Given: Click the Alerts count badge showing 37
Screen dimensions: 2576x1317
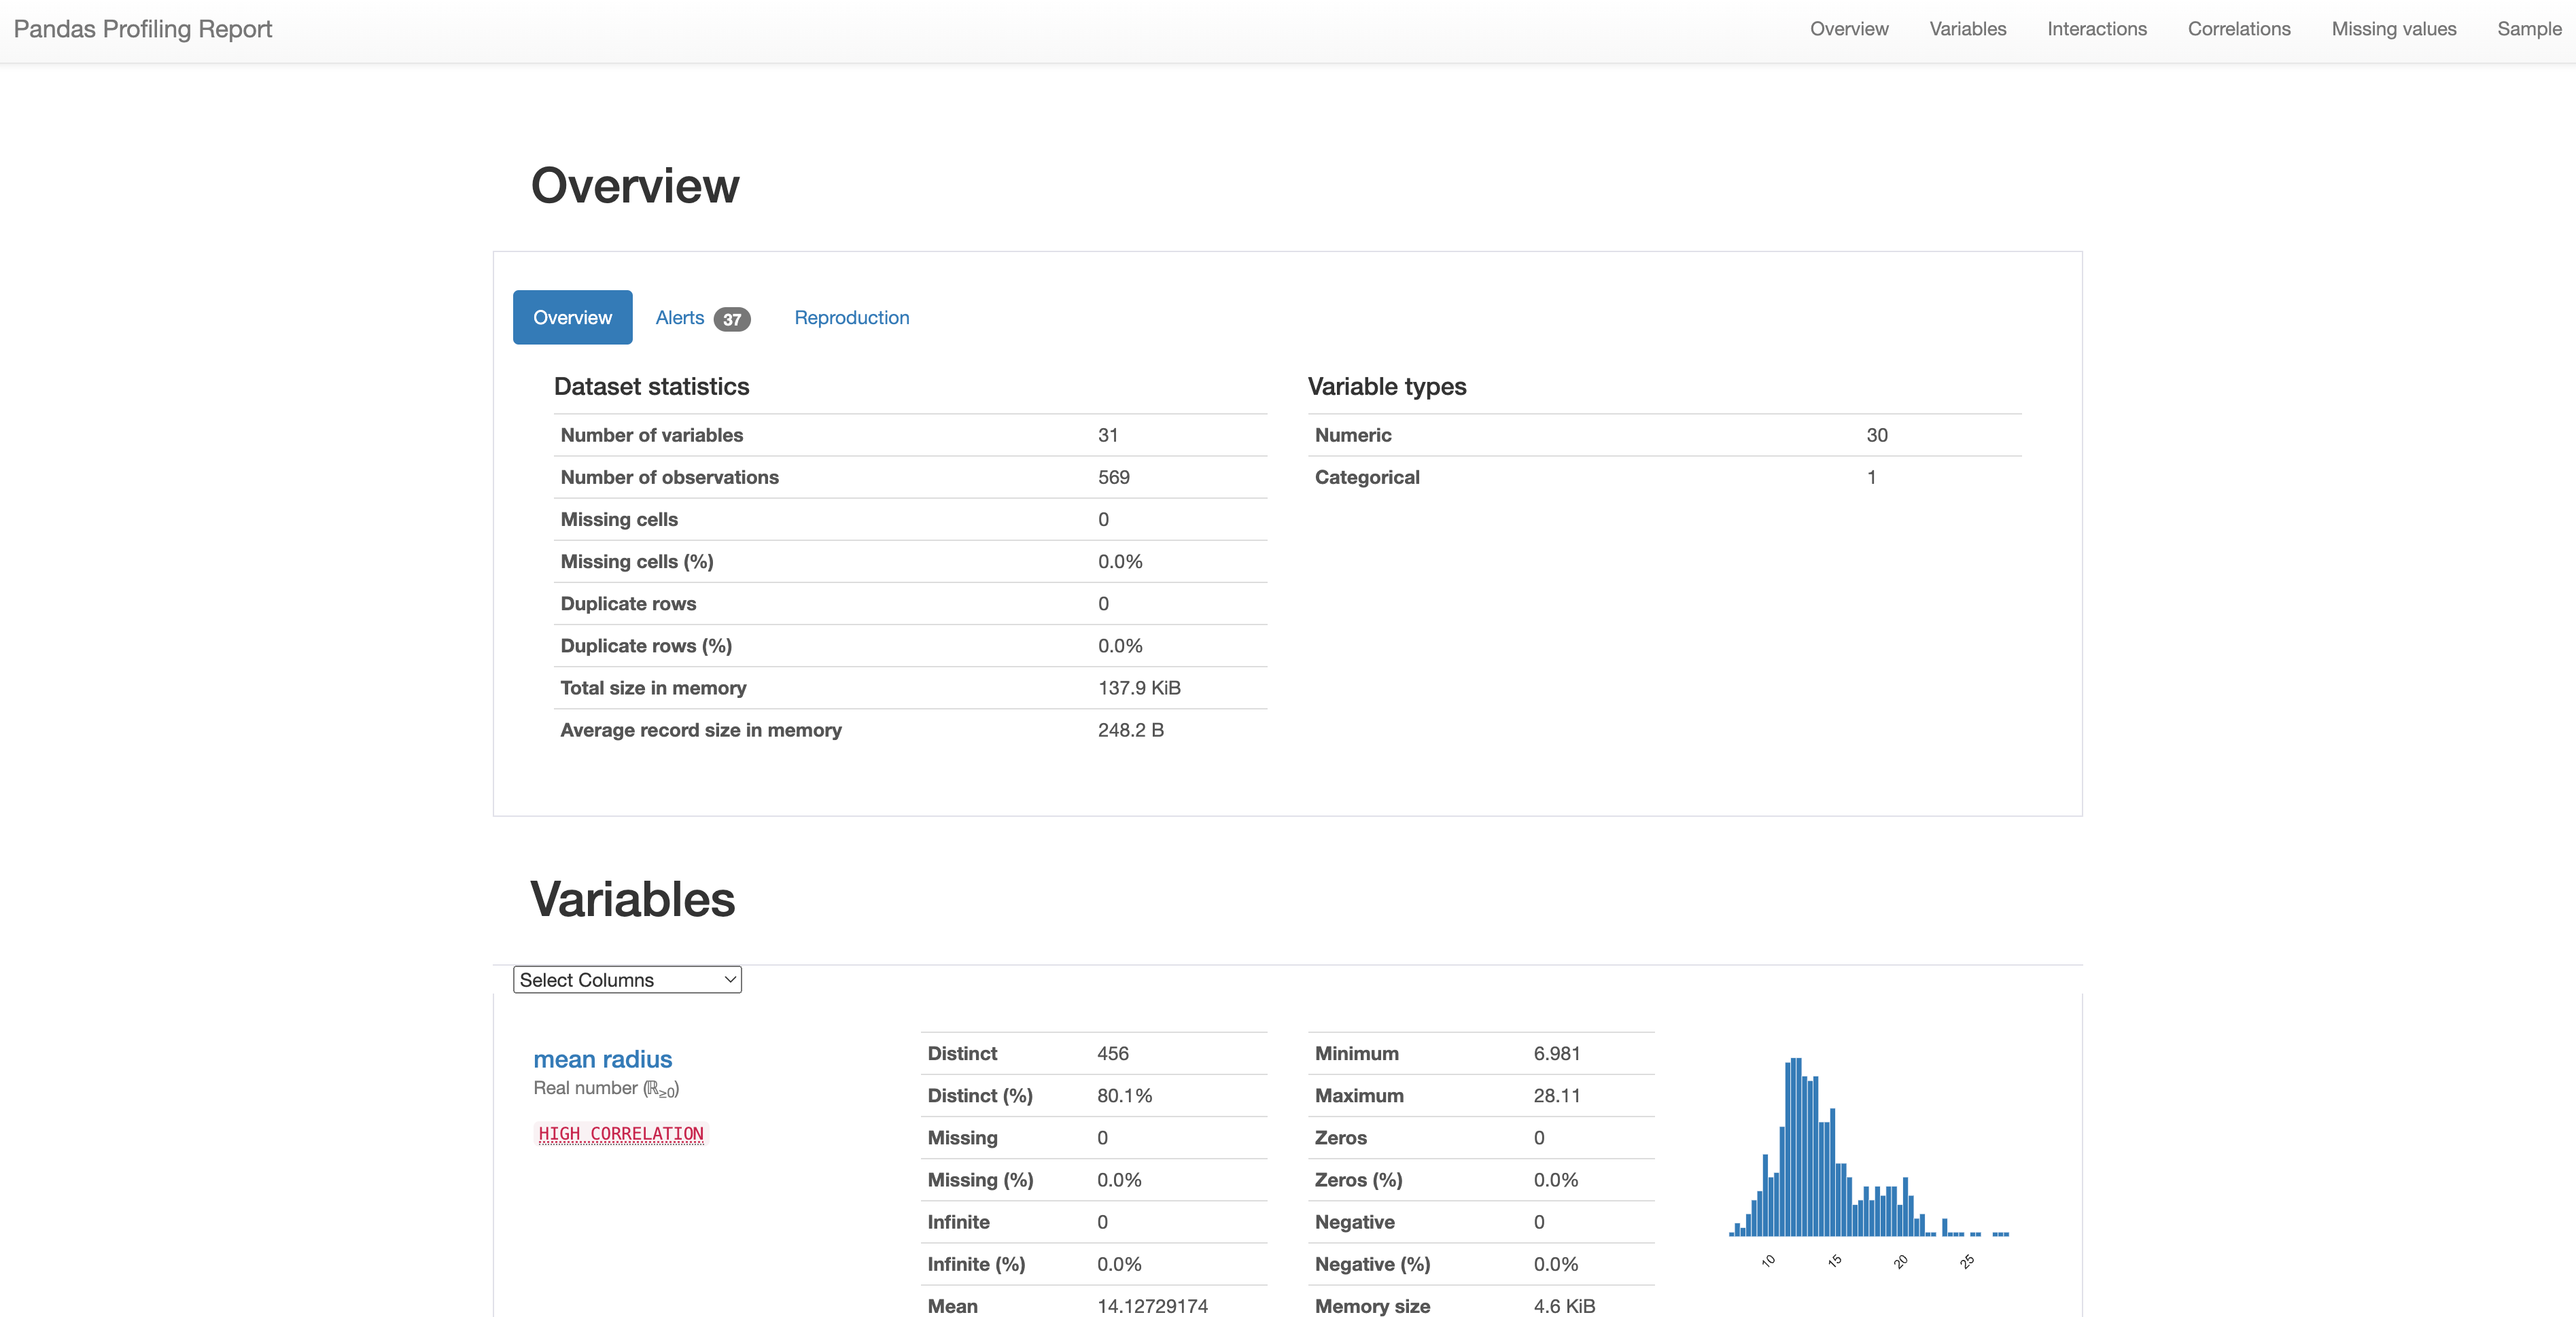Looking at the screenshot, I should [732, 320].
